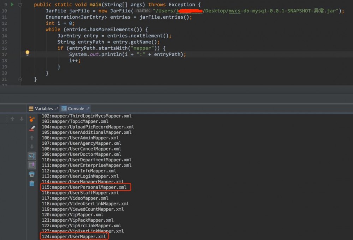
Task: Click console line 116 UserStaffMapper.xml
Action: point(80,193)
